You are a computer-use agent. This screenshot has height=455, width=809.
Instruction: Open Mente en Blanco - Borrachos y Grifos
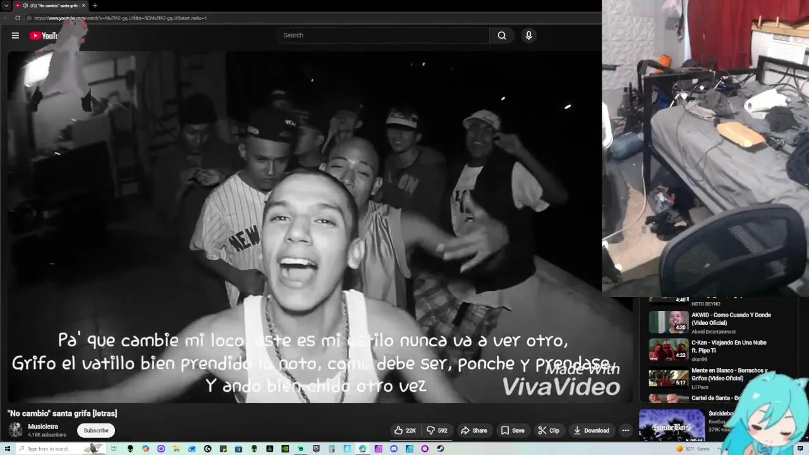coord(729,374)
